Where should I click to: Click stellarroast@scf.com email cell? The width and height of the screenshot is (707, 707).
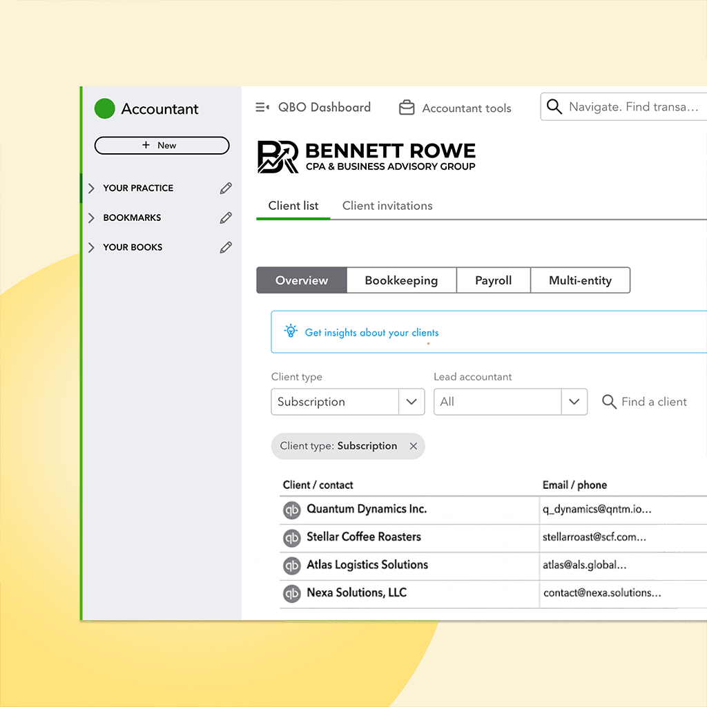click(594, 537)
